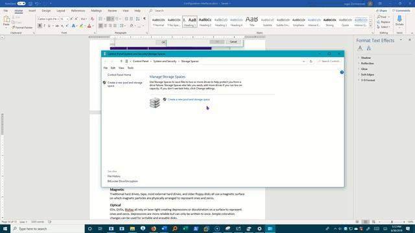
Task: Select the Heading 1 style
Action: (x=190, y=21)
